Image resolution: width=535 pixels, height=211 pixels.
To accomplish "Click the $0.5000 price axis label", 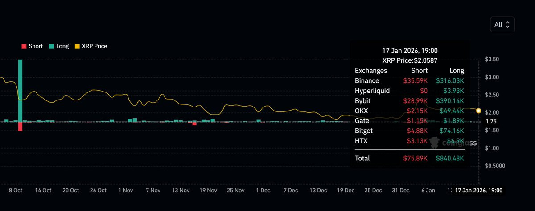I will tap(494, 166).
